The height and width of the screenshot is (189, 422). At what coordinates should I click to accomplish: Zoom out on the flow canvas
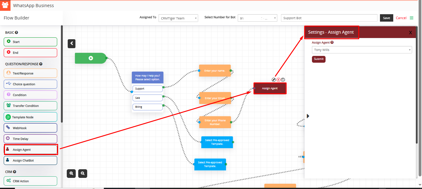(x=83, y=174)
